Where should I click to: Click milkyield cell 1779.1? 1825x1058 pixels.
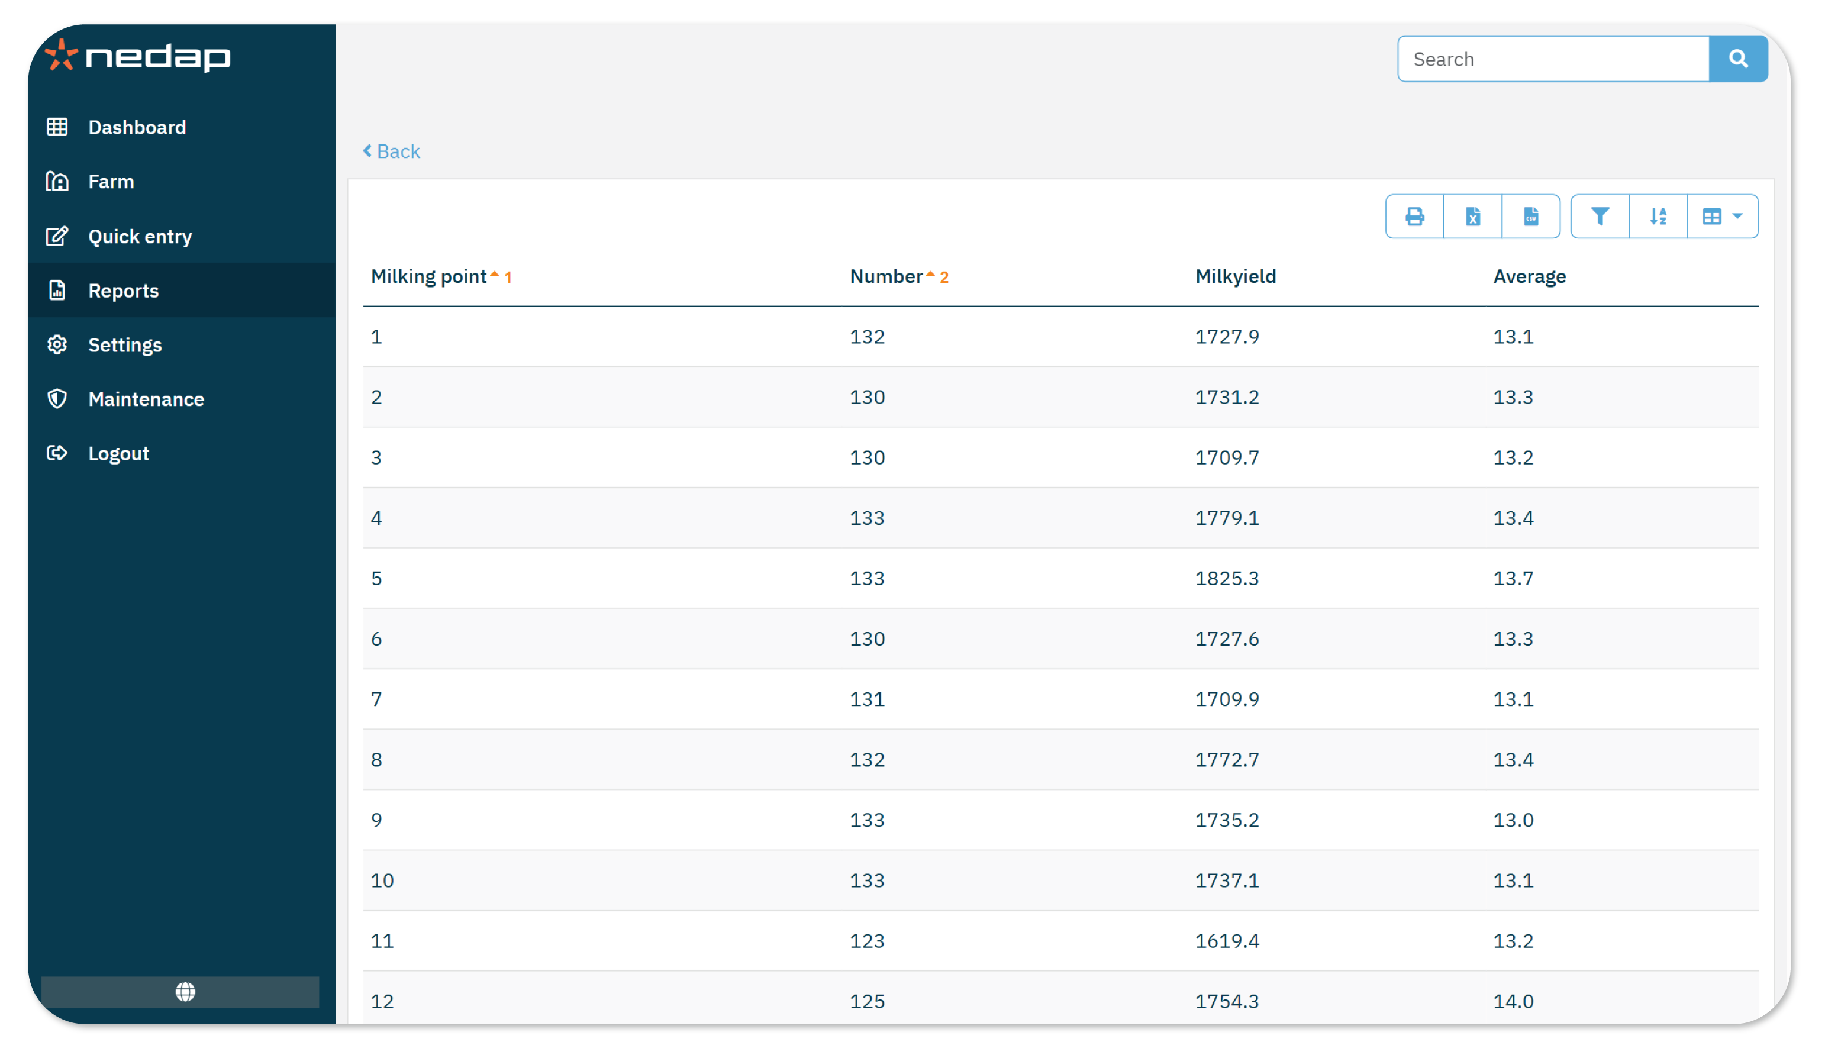coord(1227,518)
